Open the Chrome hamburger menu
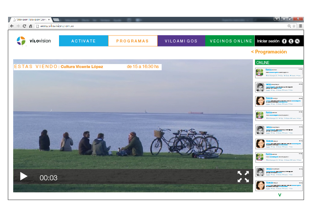Viewport: 309px width, 218px height. point(301,26)
